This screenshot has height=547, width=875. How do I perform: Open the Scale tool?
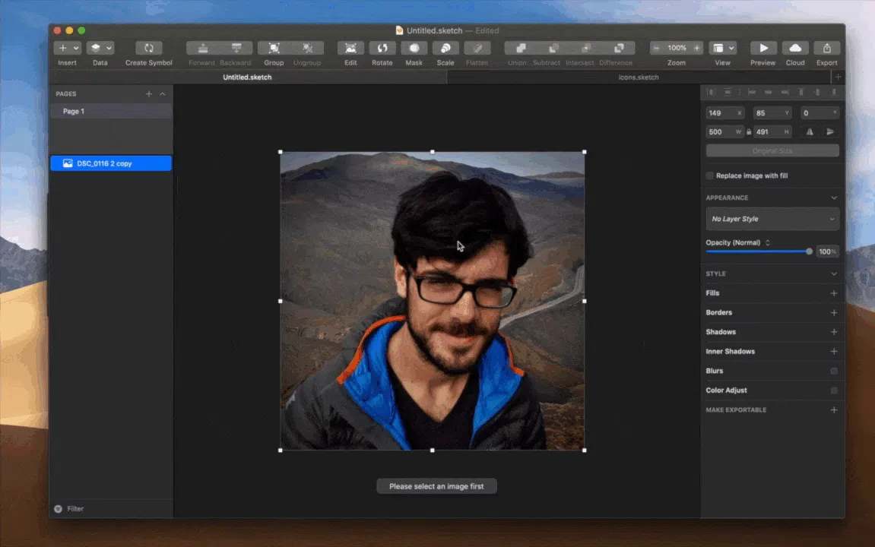coord(445,49)
